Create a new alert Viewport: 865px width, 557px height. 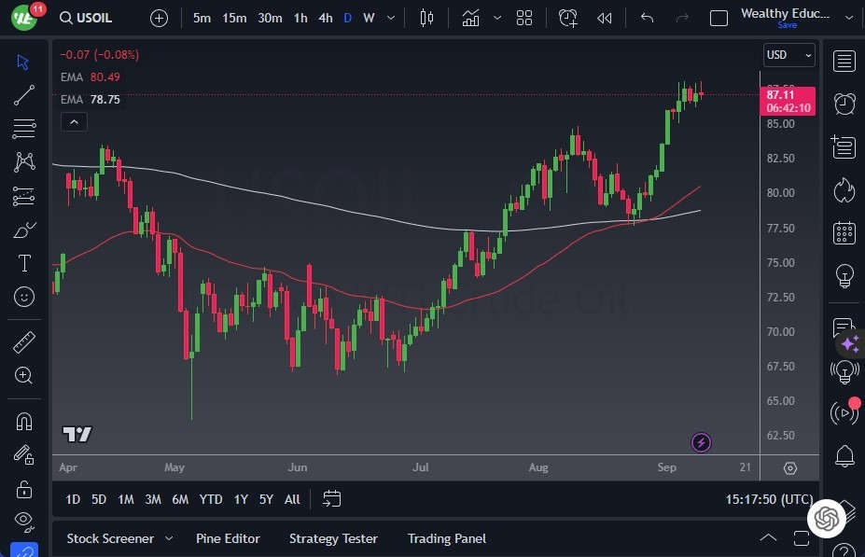pos(568,18)
